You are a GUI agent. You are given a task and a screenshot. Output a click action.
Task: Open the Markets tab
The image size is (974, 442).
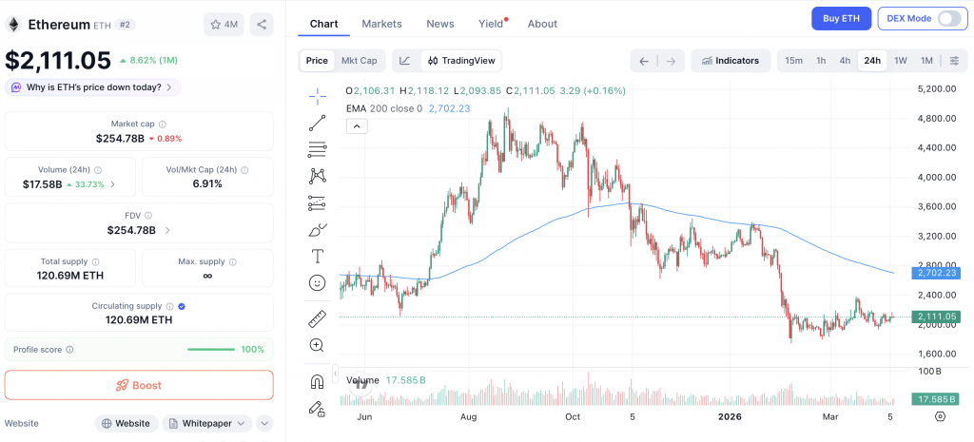coord(381,24)
